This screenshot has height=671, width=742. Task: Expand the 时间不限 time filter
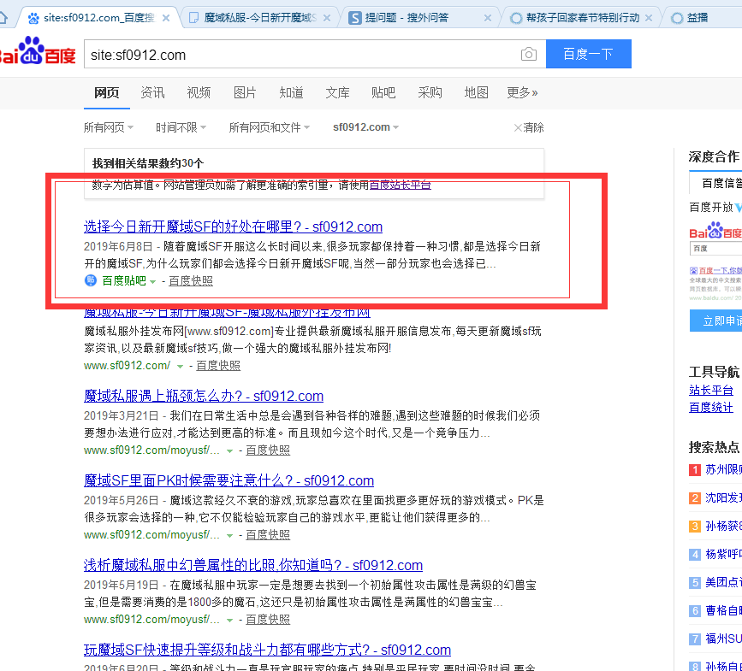tap(181, 127)
